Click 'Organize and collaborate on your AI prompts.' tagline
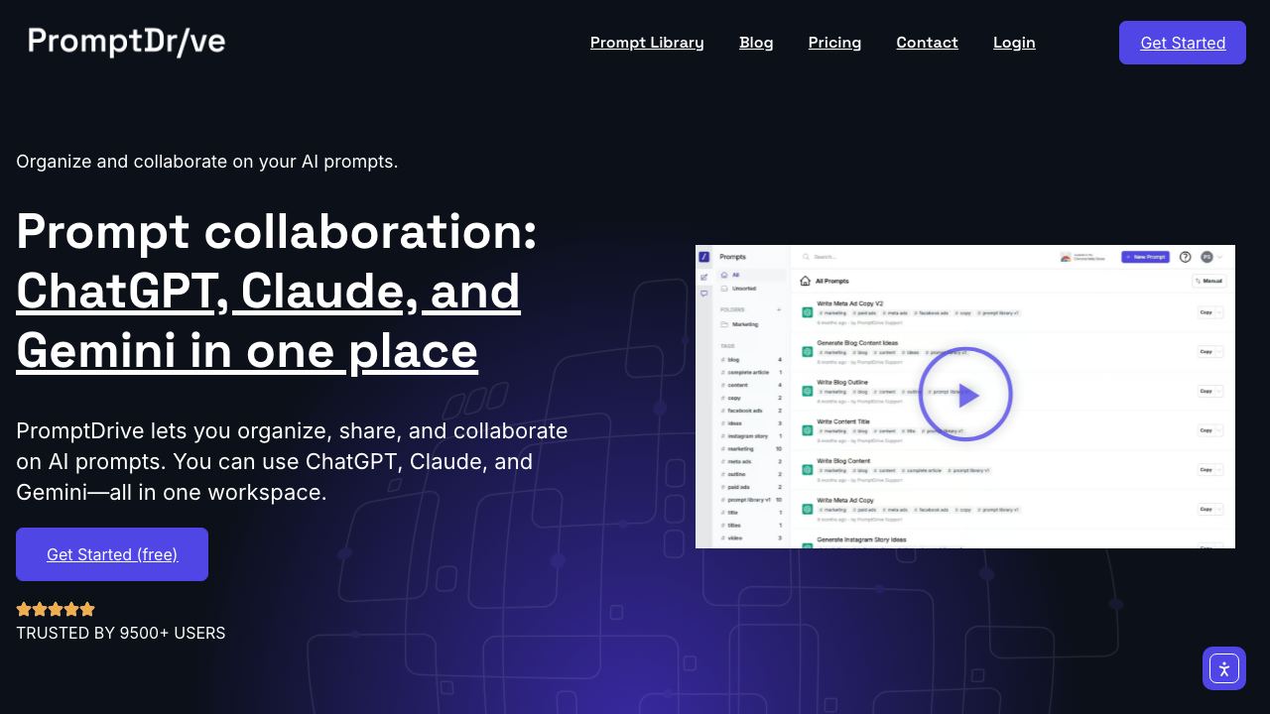 point(206,161)
